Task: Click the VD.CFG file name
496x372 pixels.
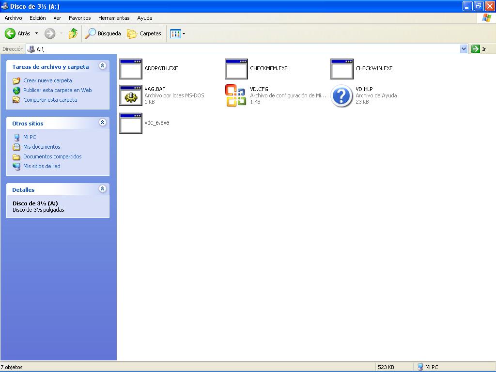Action: (259, 89)
